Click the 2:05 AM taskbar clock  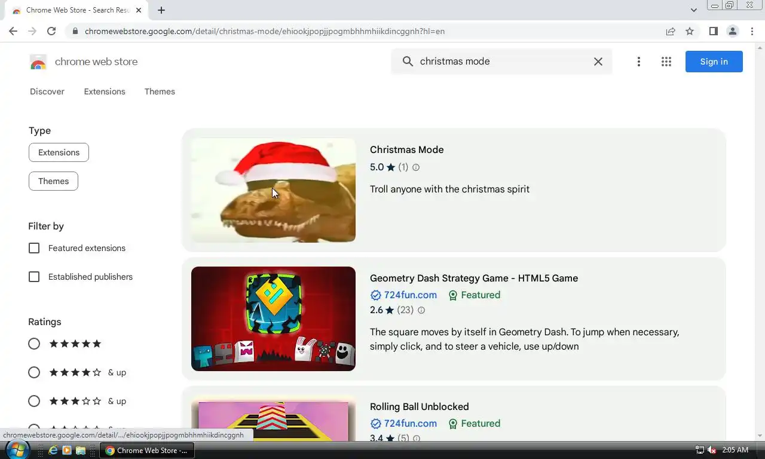click(x=735, y=450)
